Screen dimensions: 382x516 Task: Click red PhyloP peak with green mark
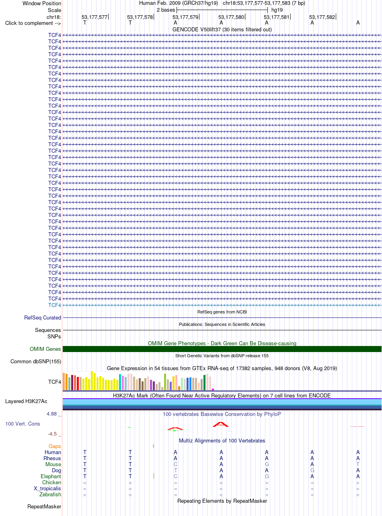175,429
